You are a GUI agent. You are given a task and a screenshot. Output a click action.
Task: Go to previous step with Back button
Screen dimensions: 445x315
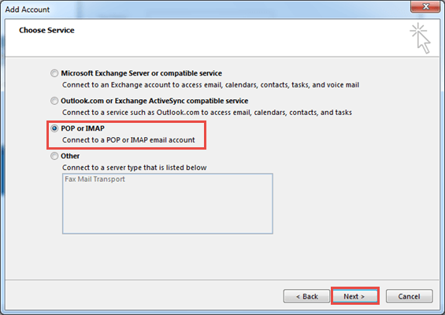[306, 296]
